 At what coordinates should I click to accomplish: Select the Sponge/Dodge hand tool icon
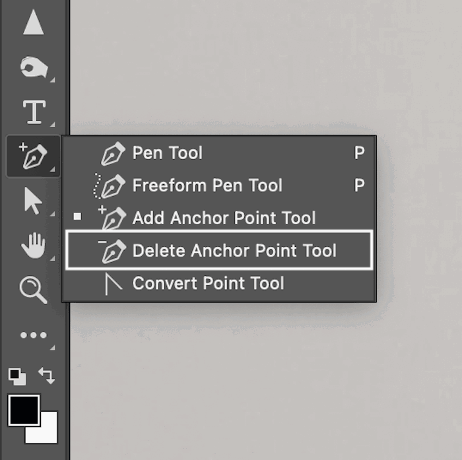[34, 67]
